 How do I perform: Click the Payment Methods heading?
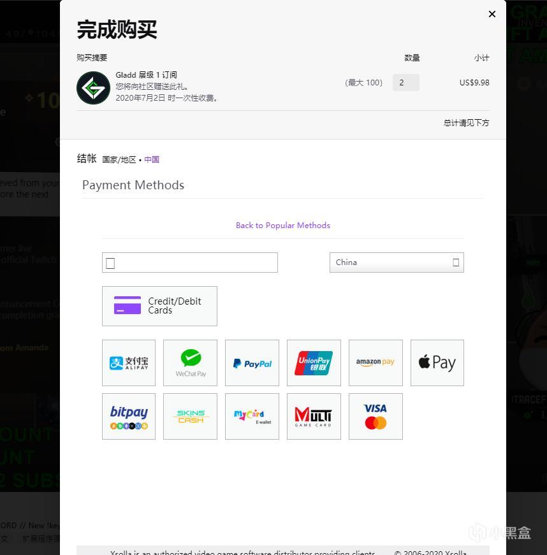click(x=133, y=185)
